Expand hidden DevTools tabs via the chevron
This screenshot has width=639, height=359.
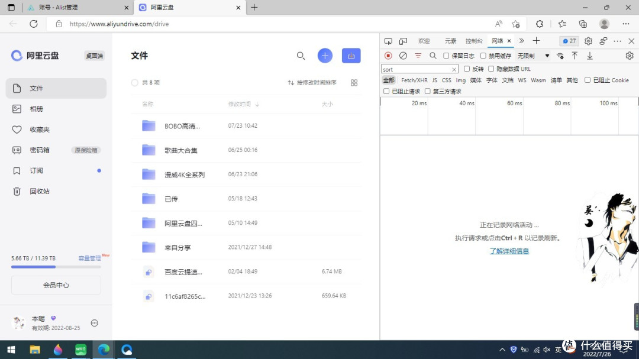pyautogui.click(x=523, y=41)
